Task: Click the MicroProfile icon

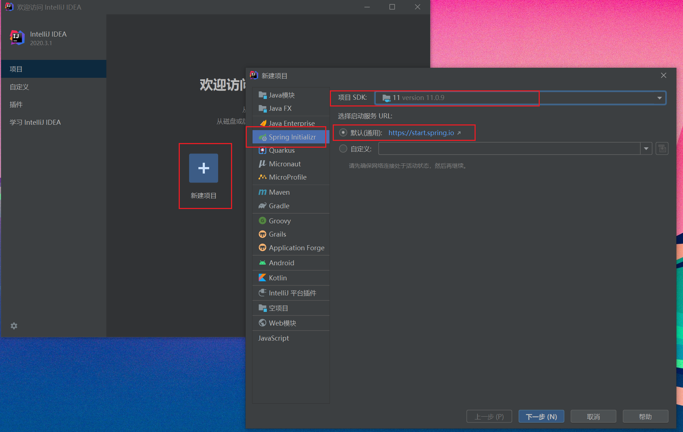Action: pyautogui.click(x=263, y=177)
